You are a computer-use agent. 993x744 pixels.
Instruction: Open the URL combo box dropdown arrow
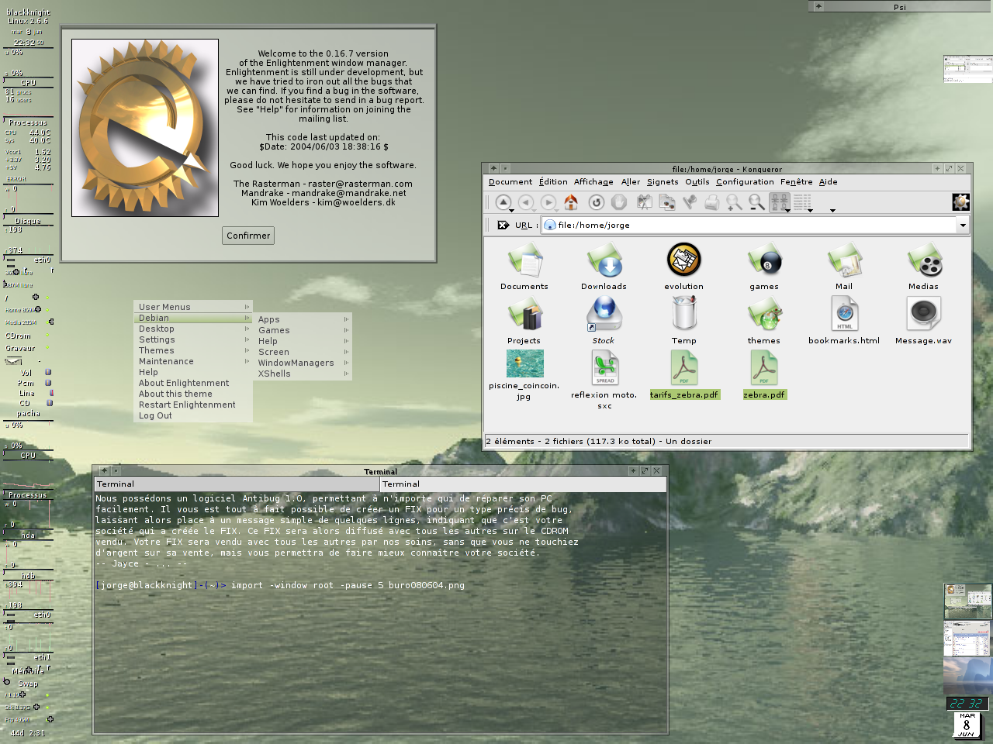tap(963, 226)
